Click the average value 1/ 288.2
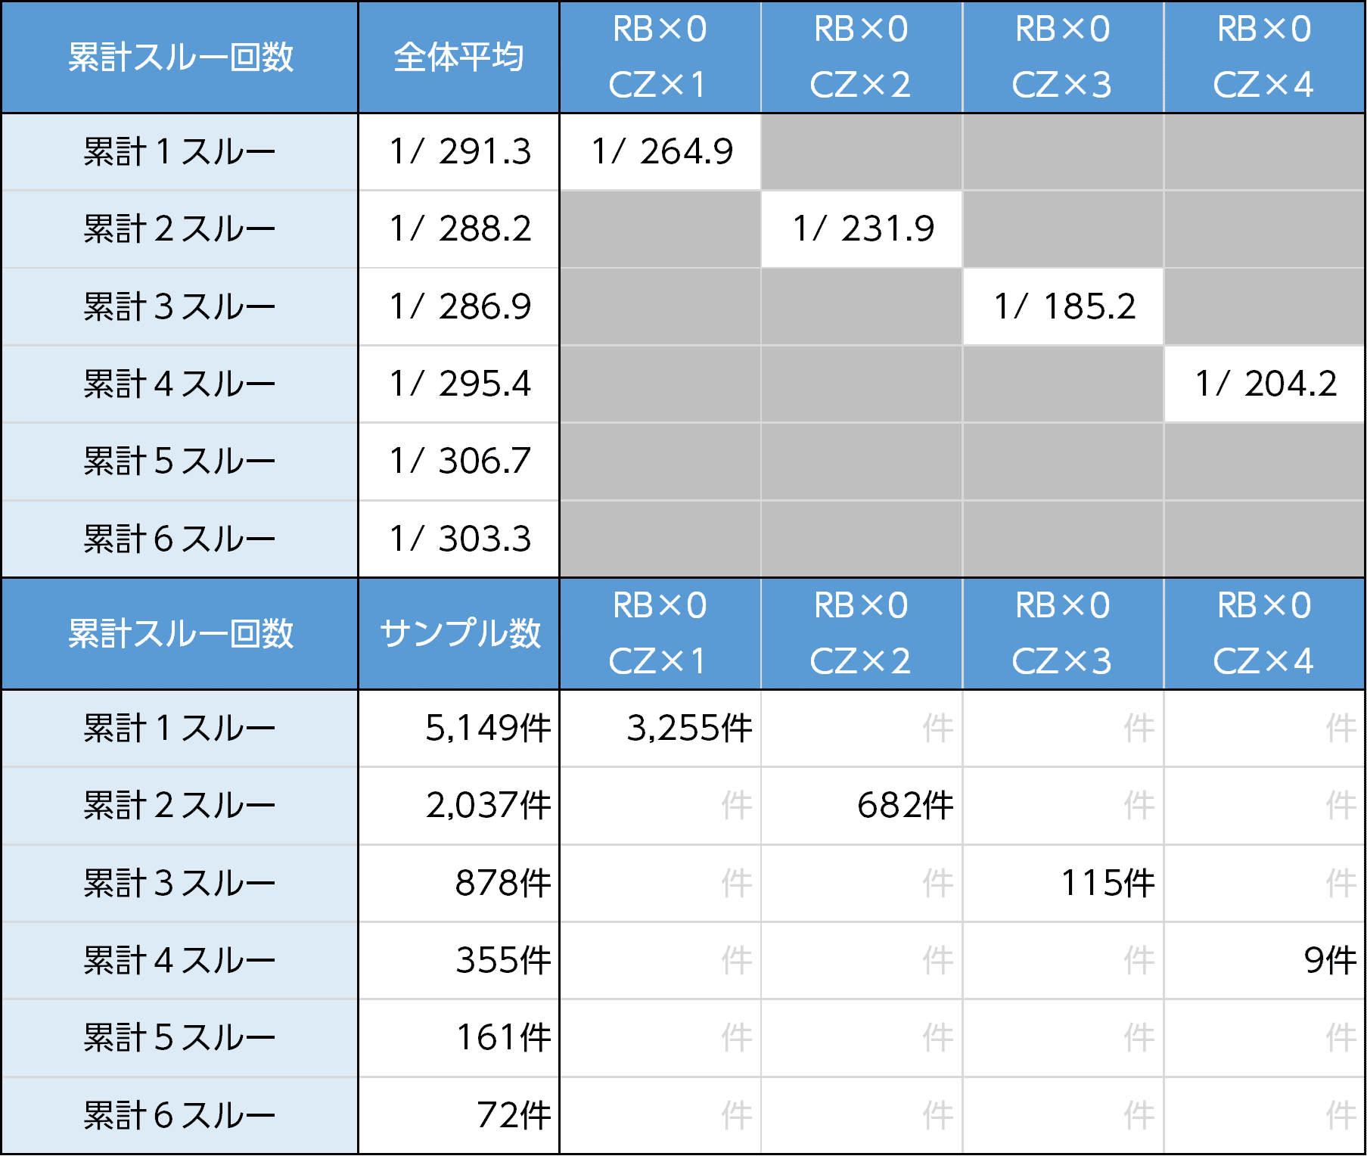The image size is (1367, 1156). [458, 228]
